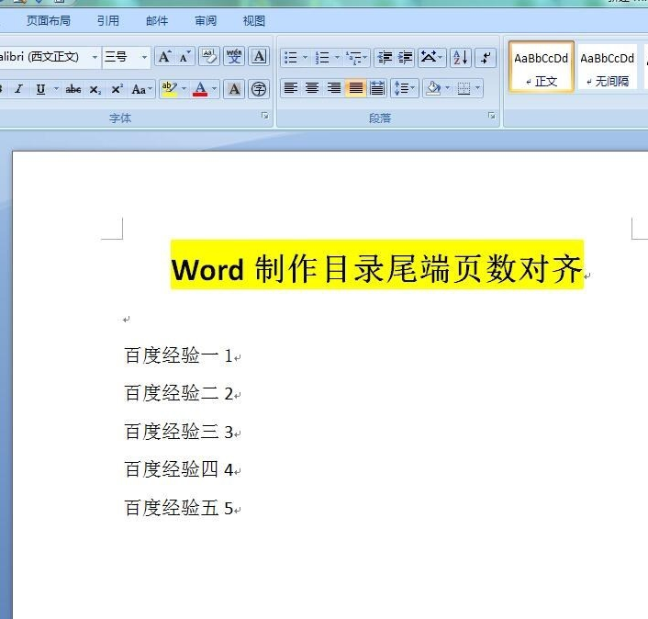648x619 pixels.
Task: Click the line 百度经验四 4
Action: coord(179,469)
